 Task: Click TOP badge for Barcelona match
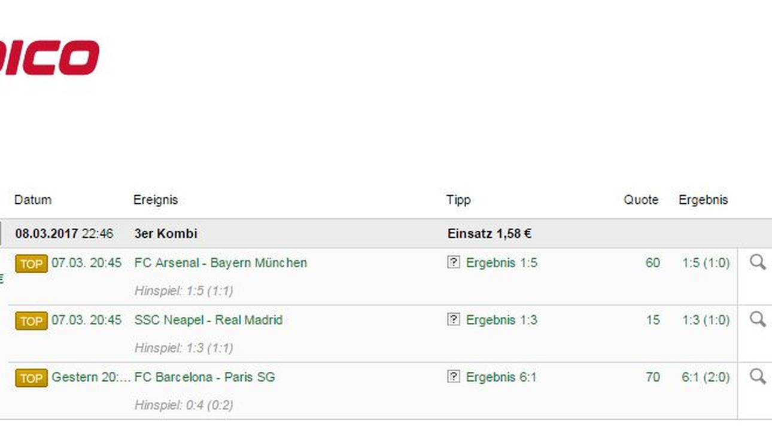[31, 378]
